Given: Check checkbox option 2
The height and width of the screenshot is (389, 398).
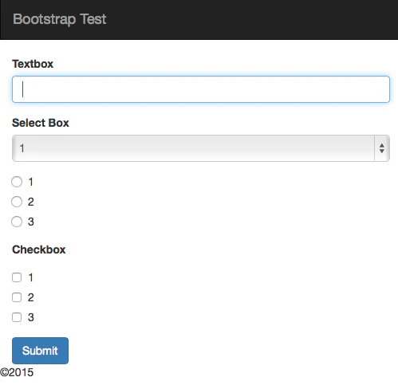Looking at the screenshot, I should point(17,297).
